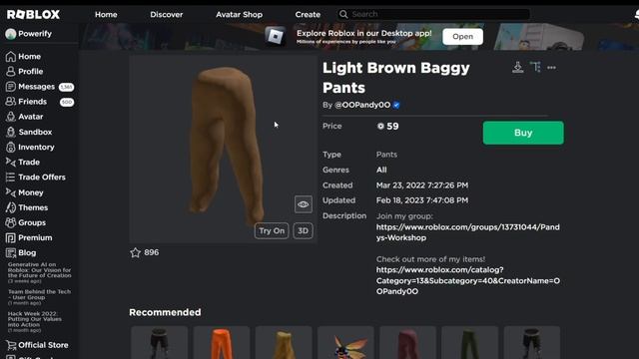Click the Friends count badge
639x359 pixels.
click(67, 102)
